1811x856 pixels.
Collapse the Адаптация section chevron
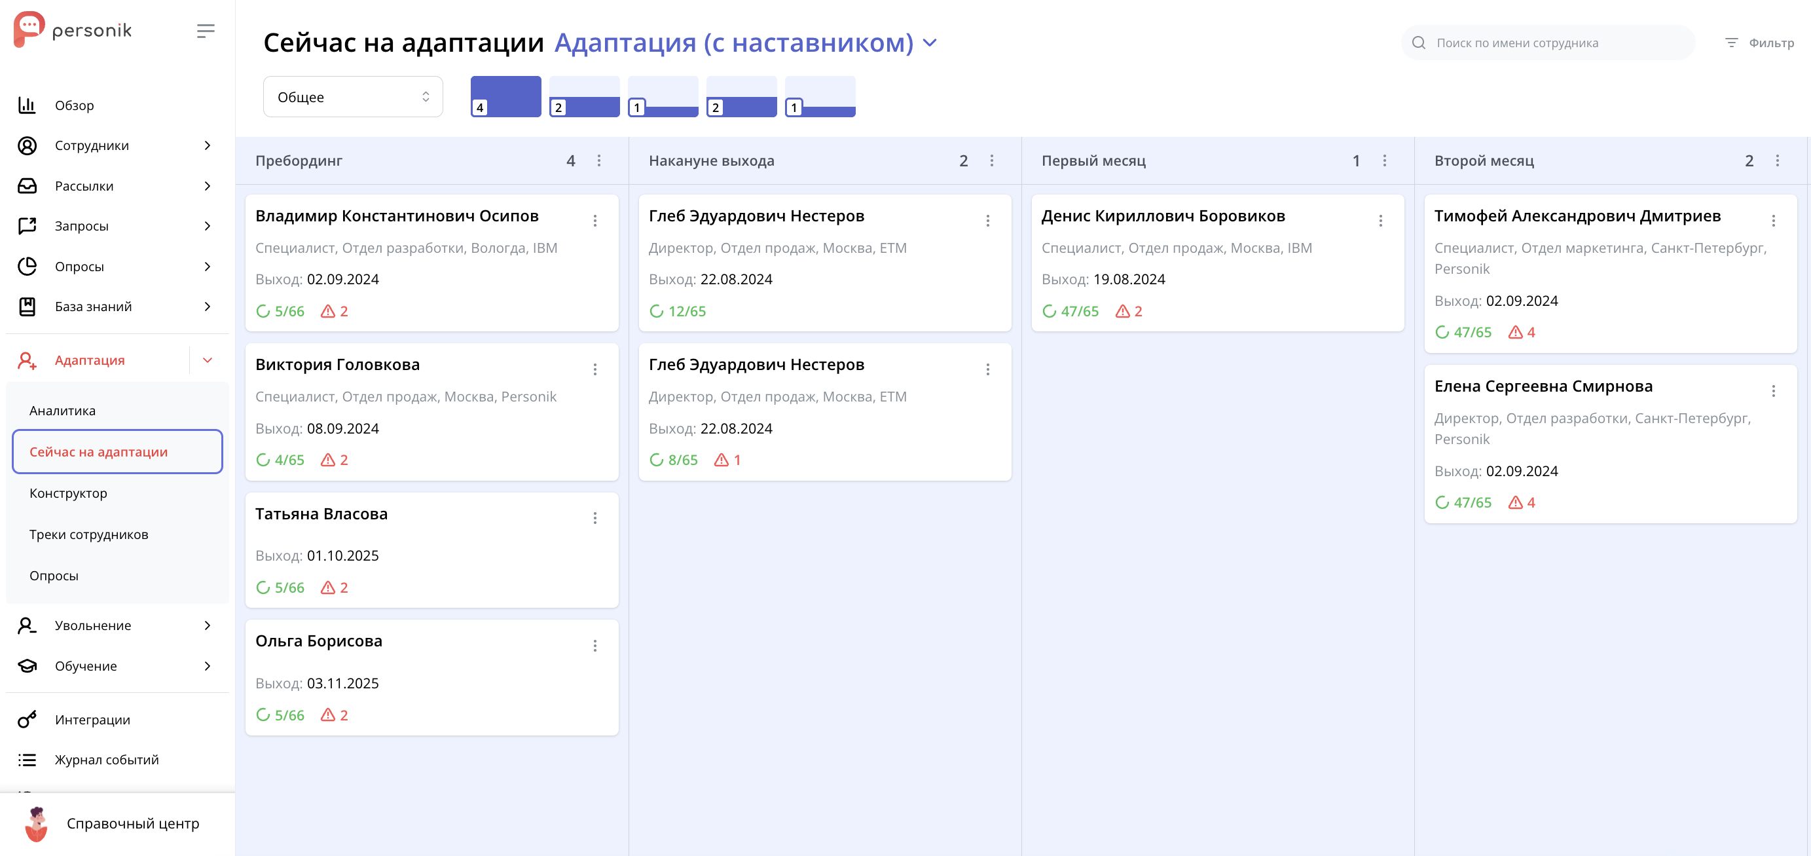(208, 360)
